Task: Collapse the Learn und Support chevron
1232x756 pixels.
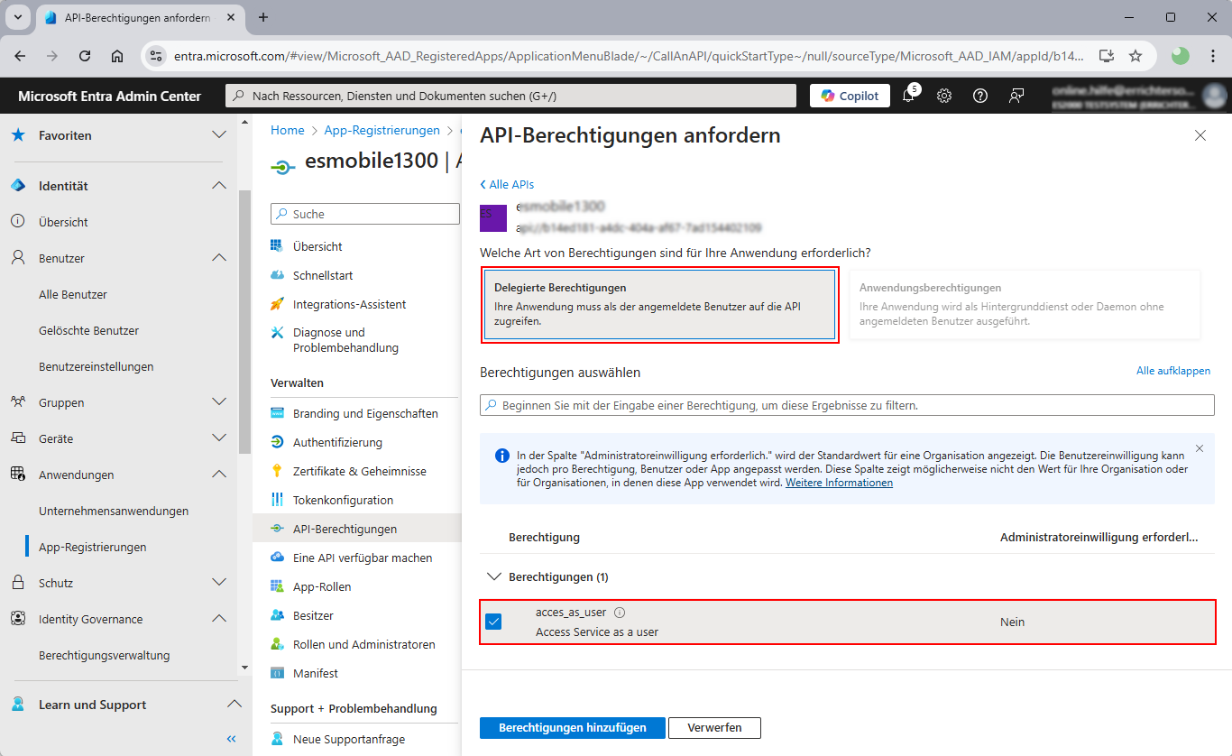Action: [x=234, y=705]
